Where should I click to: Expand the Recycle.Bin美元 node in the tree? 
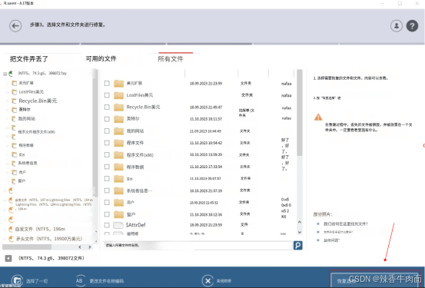tap(8, 101)
